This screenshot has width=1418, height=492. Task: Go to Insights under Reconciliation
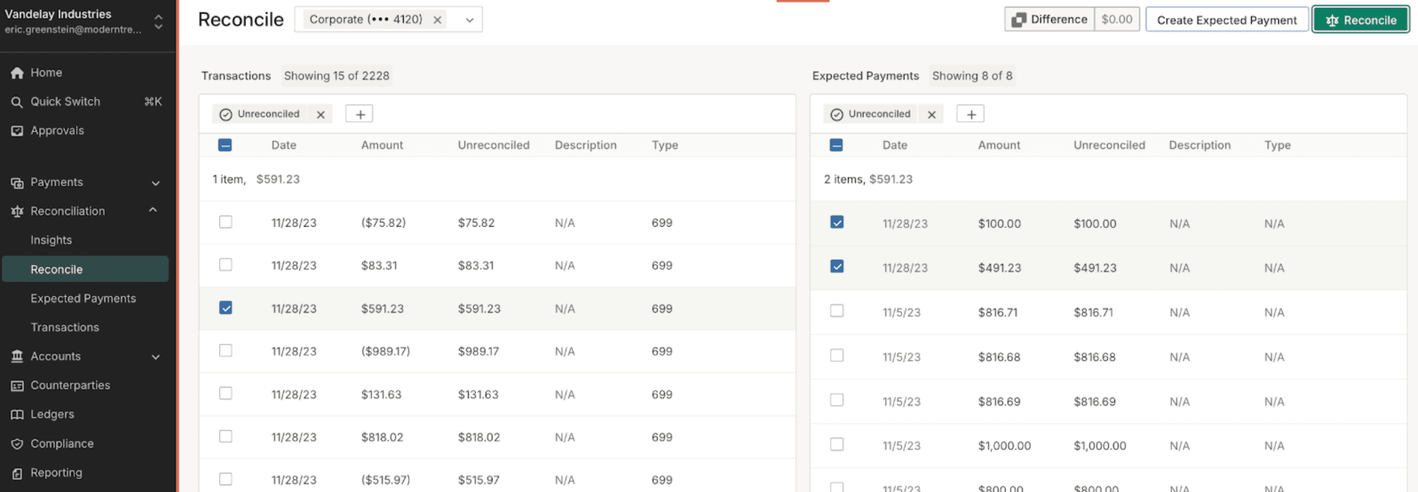click(x=51, y=240)
